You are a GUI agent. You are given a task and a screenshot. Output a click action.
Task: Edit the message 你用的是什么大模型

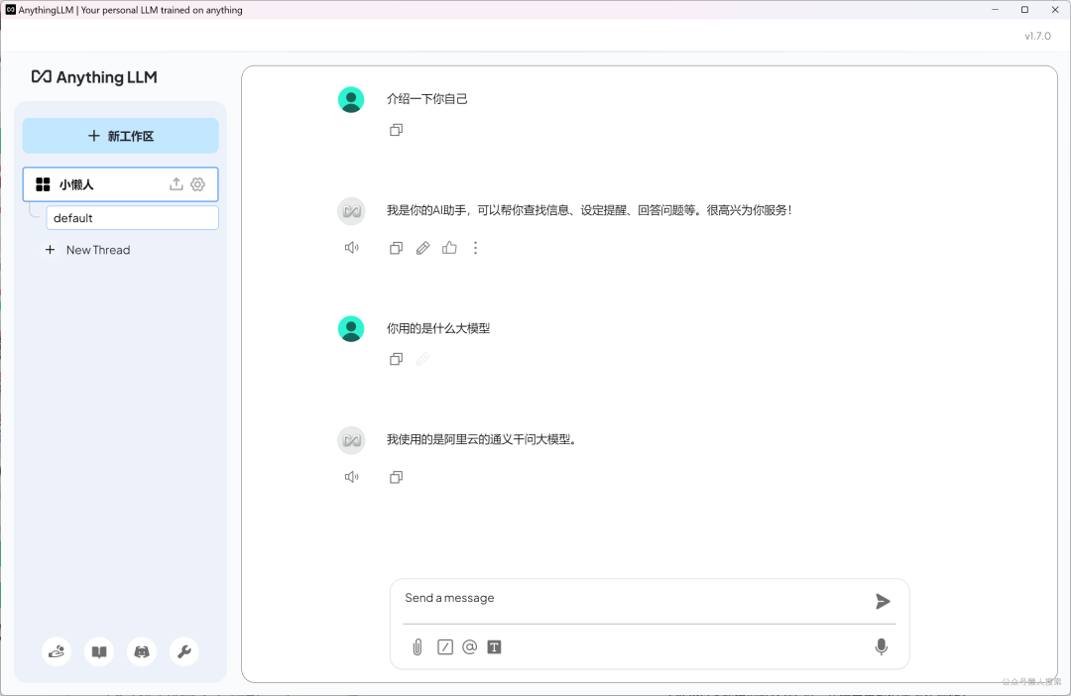tap(422, 359)
